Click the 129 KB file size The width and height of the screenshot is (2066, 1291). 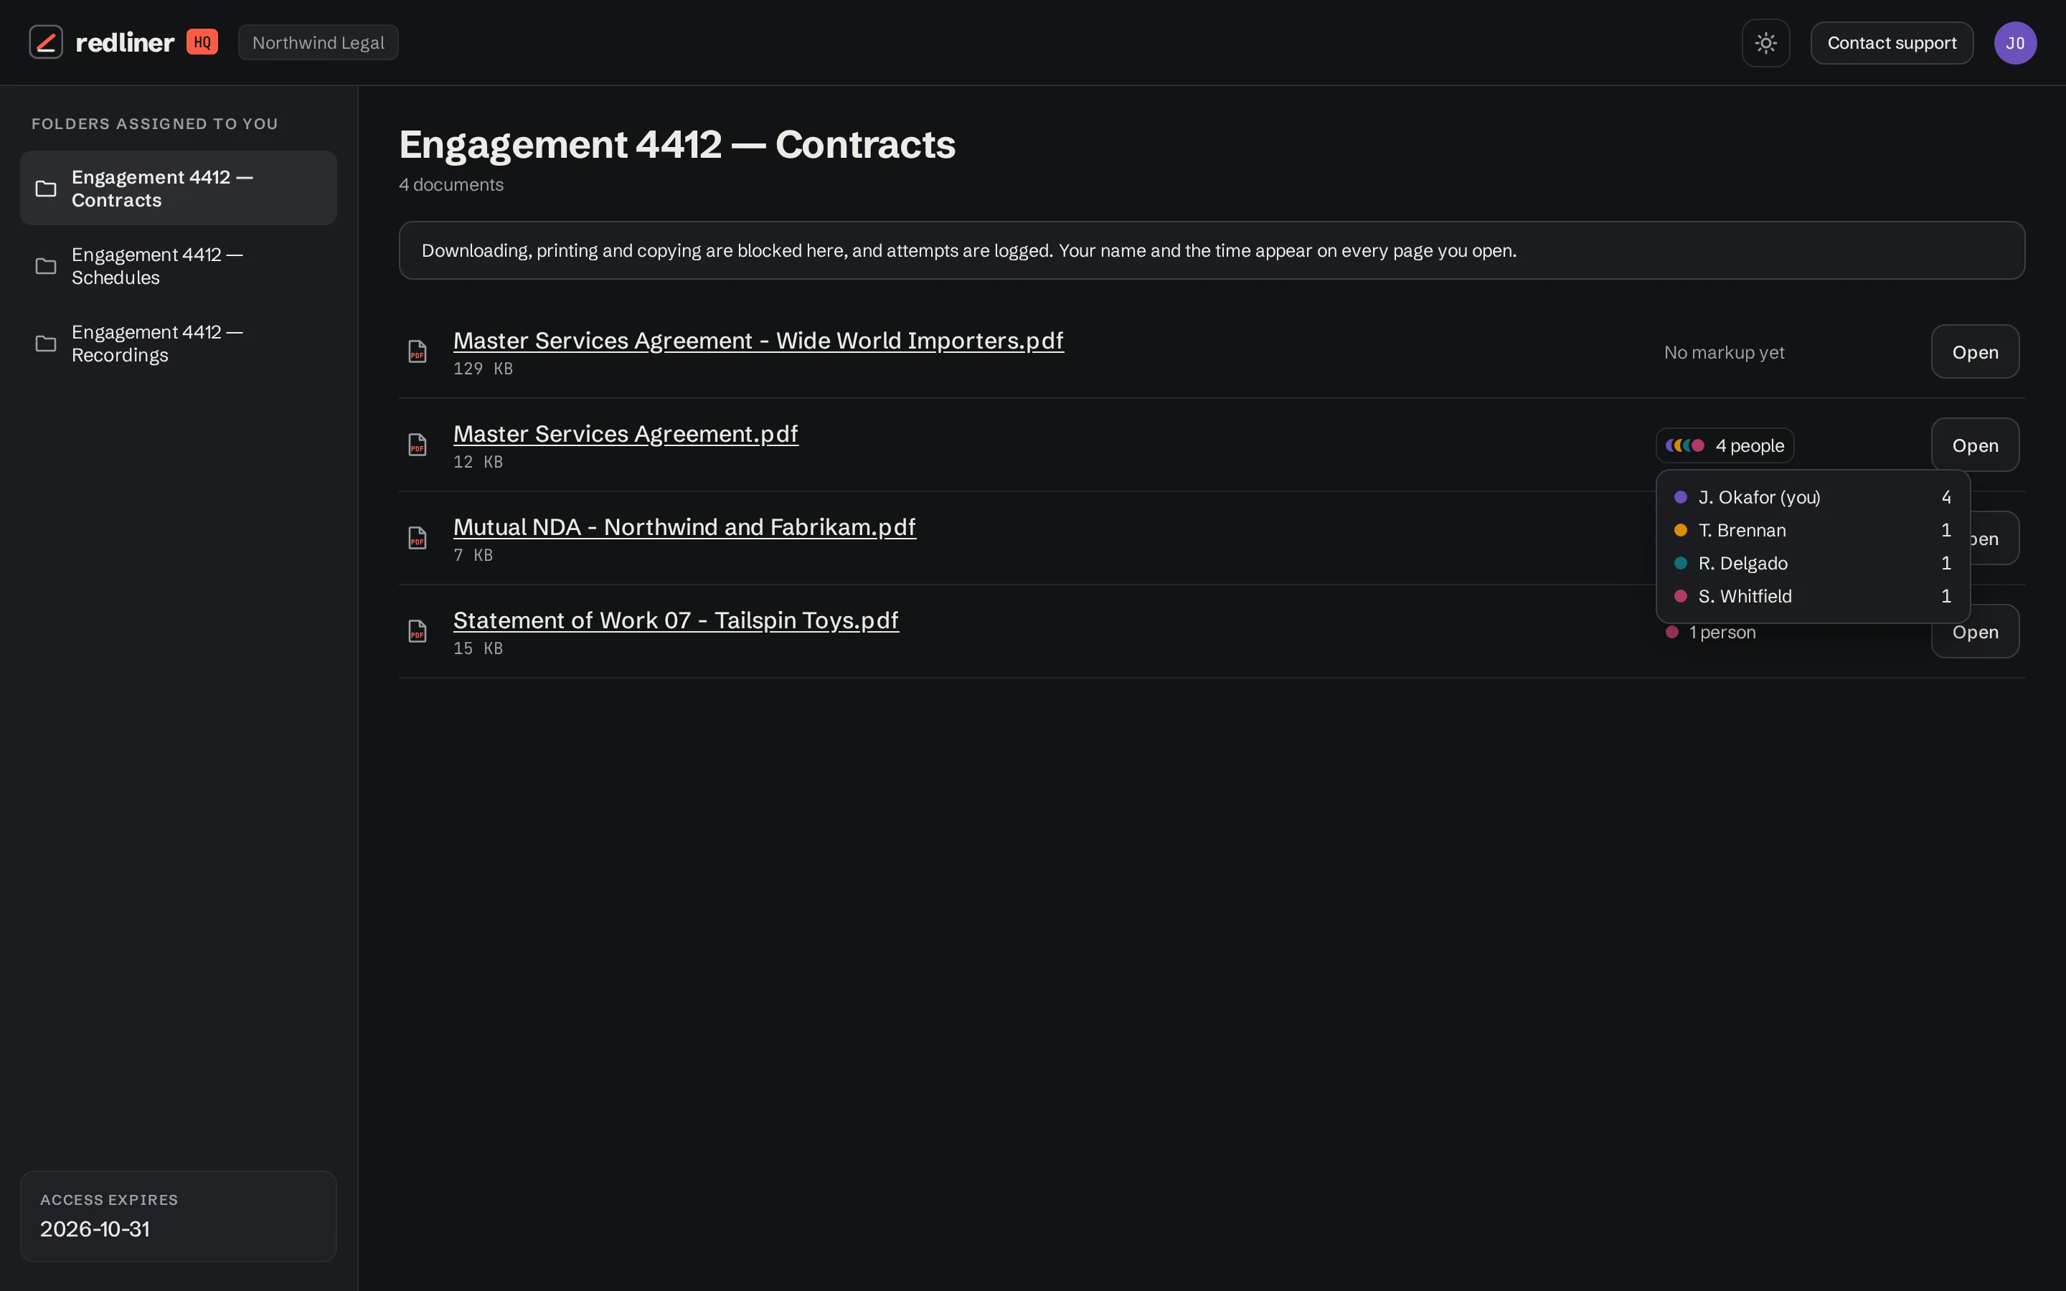482,369
